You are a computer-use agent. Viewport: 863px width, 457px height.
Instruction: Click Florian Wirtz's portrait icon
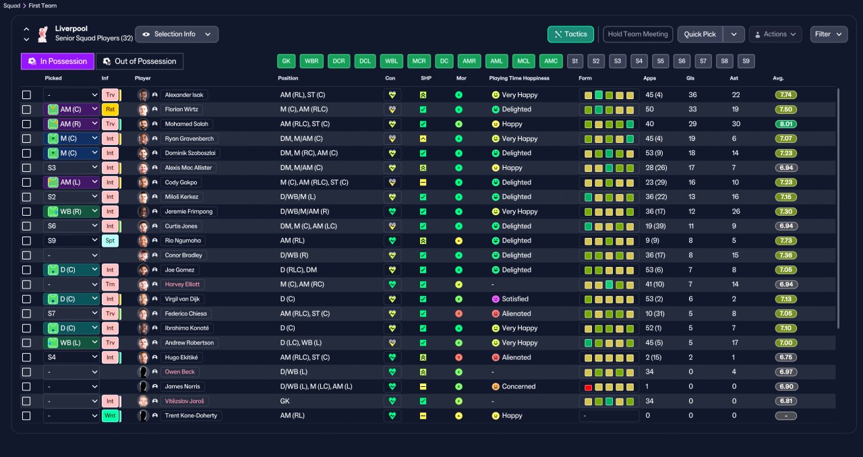point(143,109)
